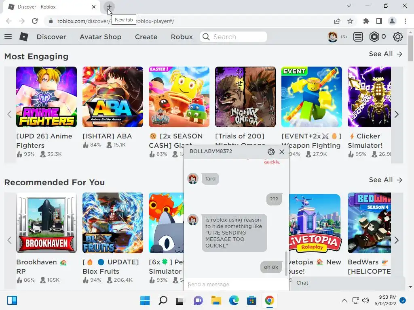This screenshot has width=414, height=310.
Task: See All Recommended For You games
Action: tap(386, 180)
